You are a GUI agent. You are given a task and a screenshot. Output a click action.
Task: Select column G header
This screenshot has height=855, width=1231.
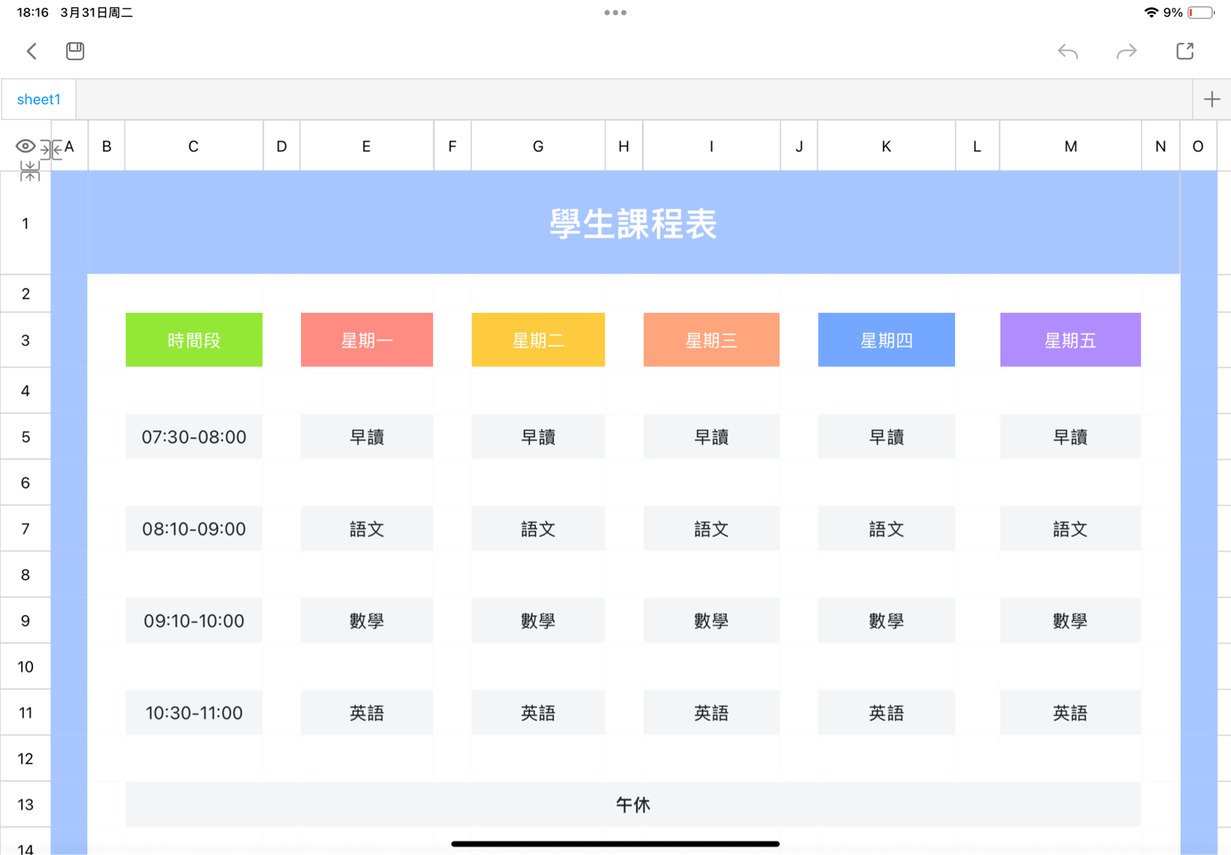point(538,146)
